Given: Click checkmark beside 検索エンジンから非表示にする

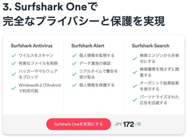Looking at the screenshot, I should pyautogui.click(x=134, y=58).
